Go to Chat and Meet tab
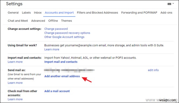 [18, 21]
